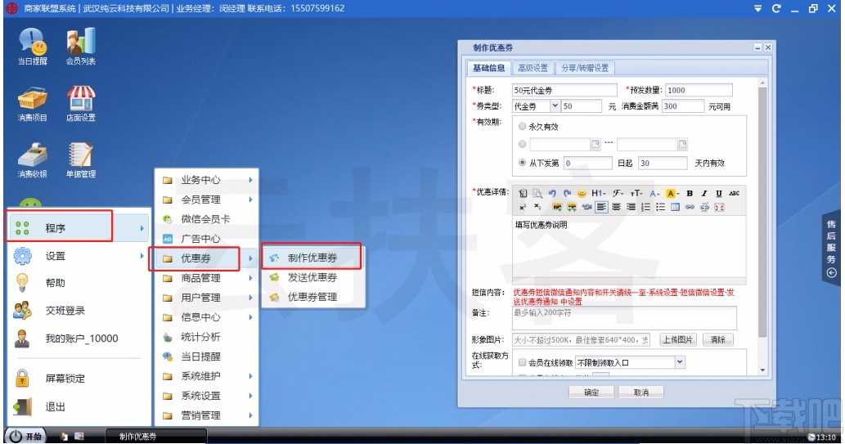Open 我的账户_10000 in start menu

tap(81, 339)
